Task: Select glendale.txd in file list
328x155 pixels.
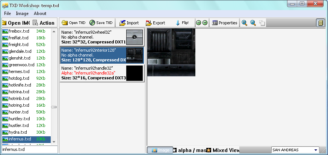Action: pyautogui.click(x=26, y=51)
